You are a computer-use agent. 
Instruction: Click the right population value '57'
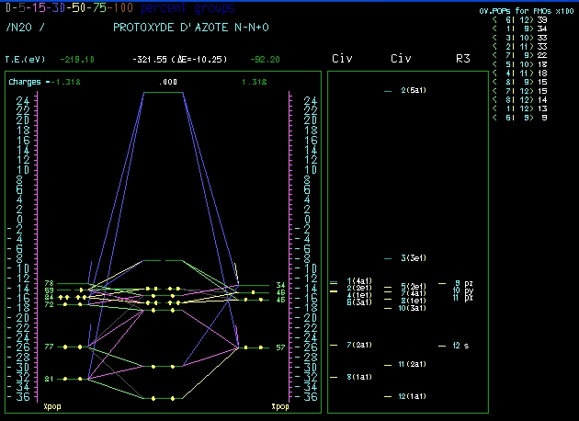pos(280,347)
